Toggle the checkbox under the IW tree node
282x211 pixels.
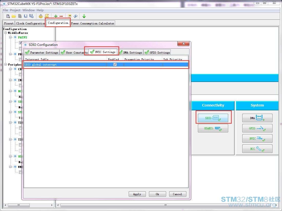20,85
